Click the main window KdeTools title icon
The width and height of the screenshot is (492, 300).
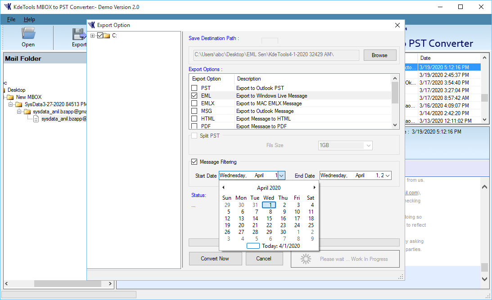click(x=8, y=7)
